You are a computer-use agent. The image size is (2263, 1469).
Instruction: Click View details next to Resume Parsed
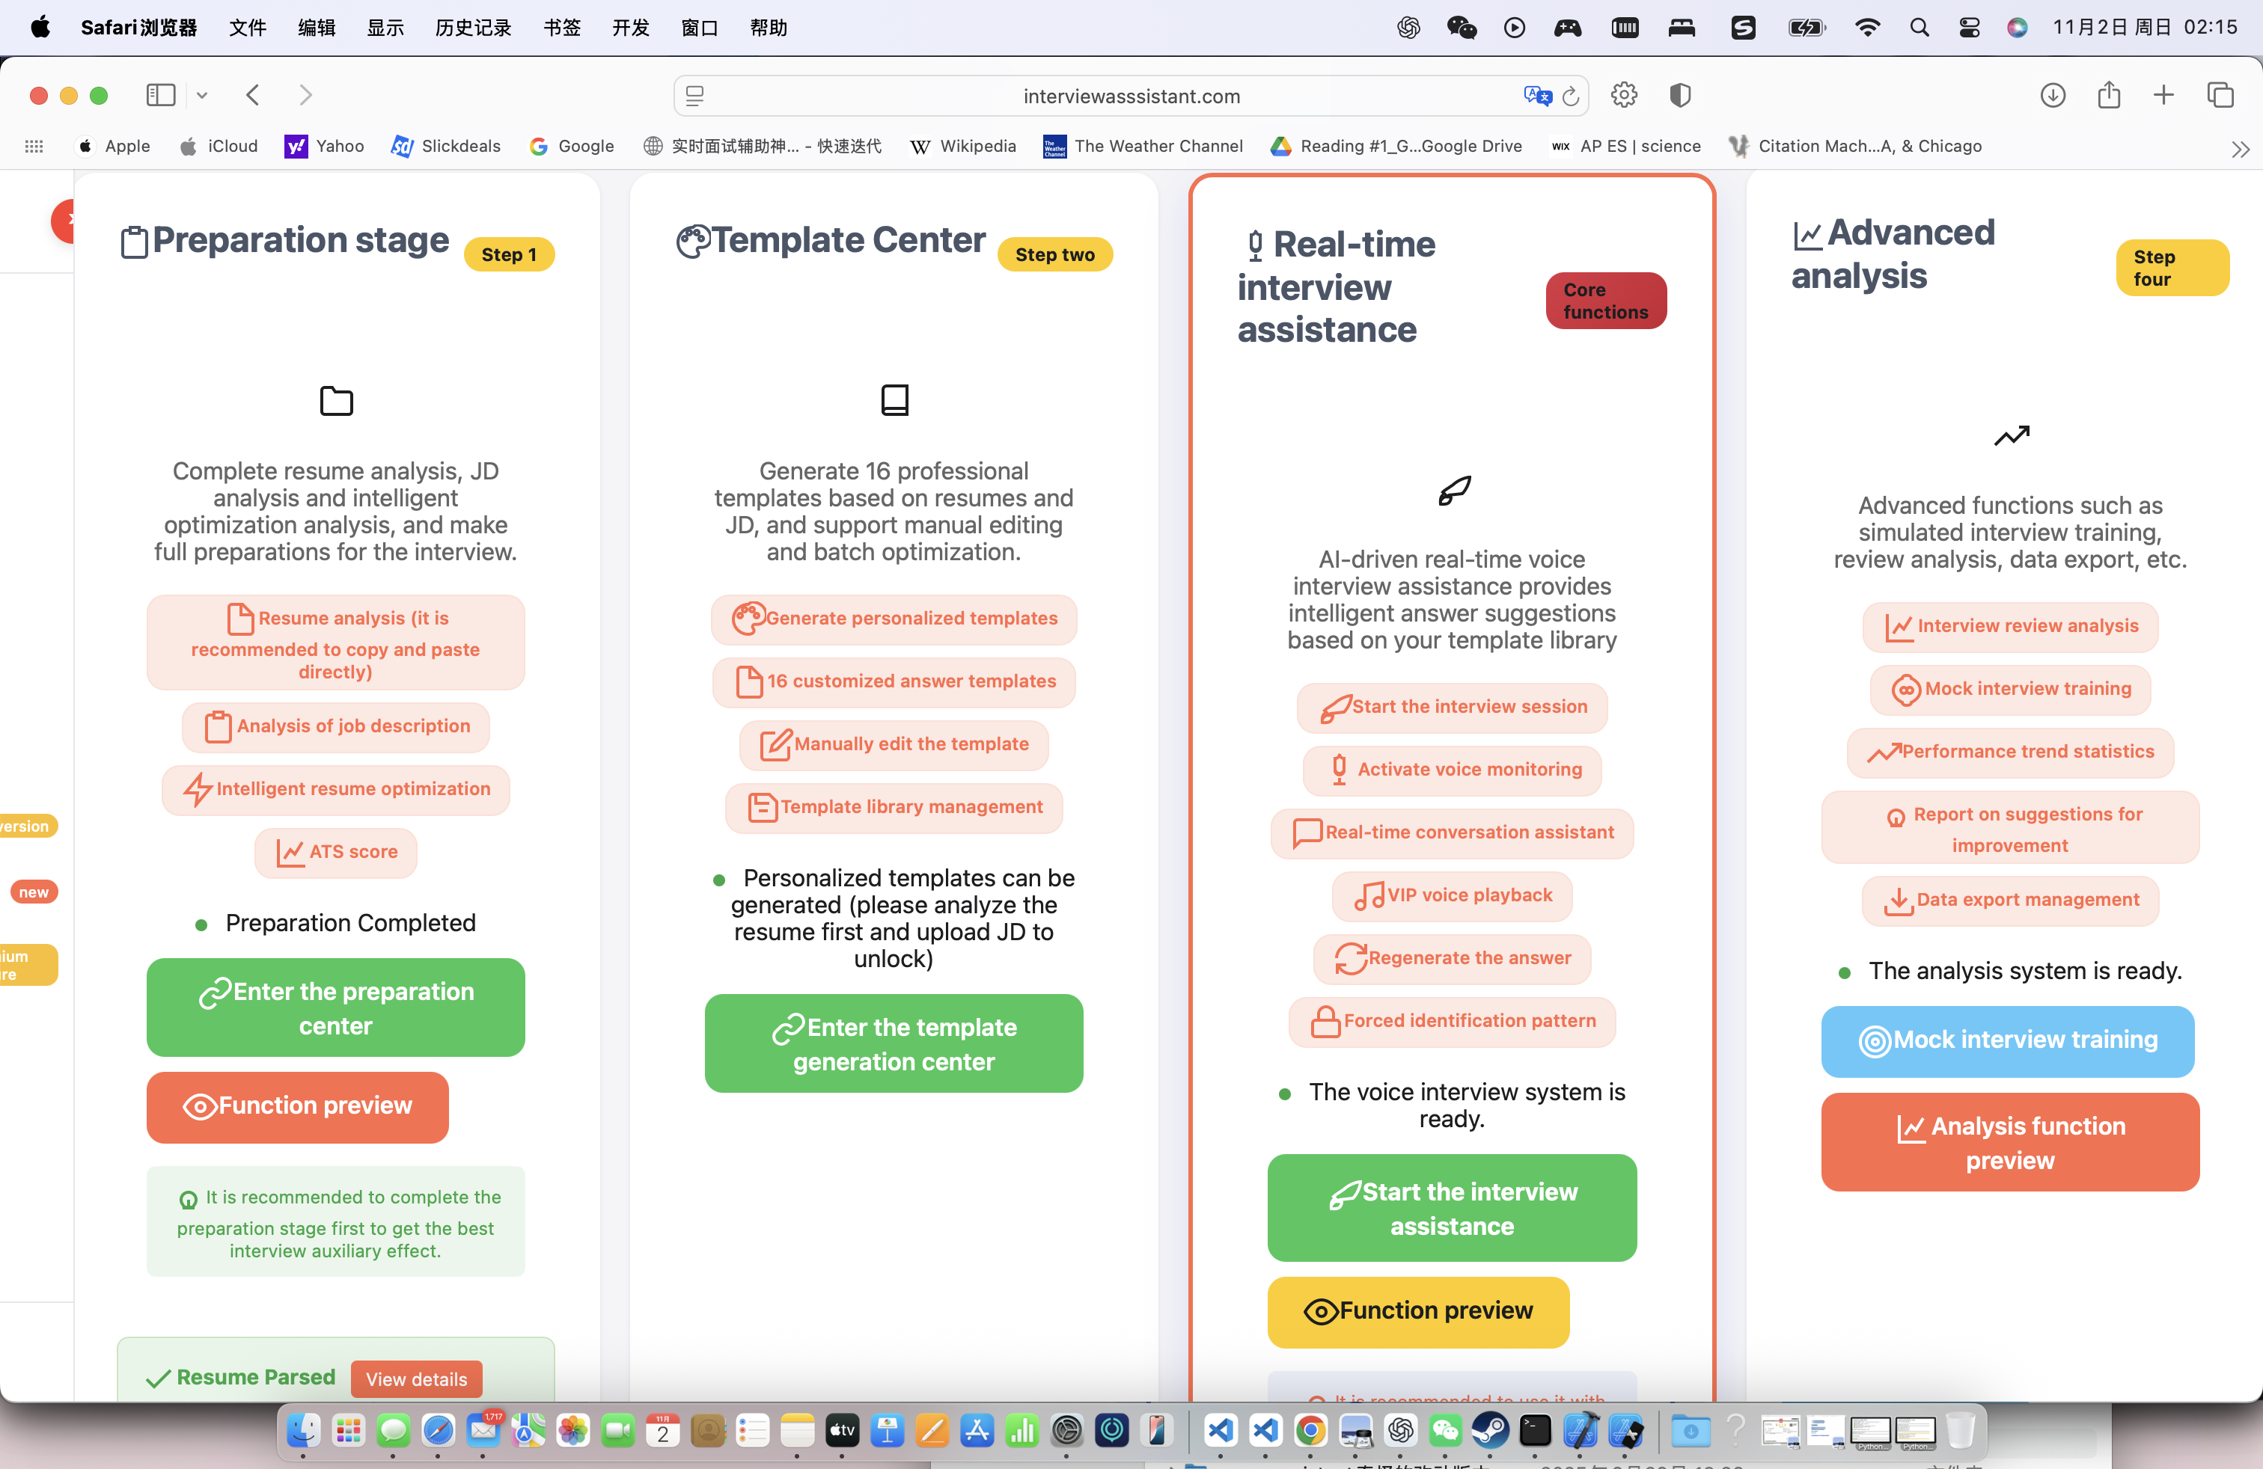click(x=415, y=1378)
